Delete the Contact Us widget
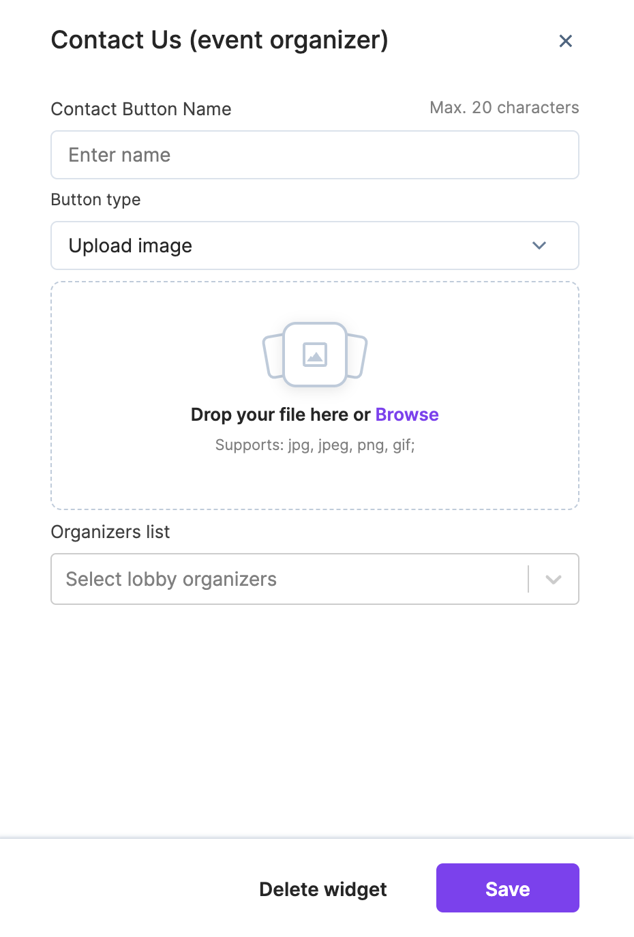Image resolution: width=634 pixels, height=937 pixels. 322,889
